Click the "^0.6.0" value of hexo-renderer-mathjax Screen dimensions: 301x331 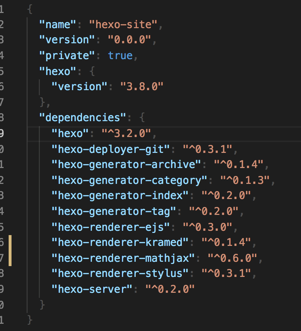coord(233,258)
